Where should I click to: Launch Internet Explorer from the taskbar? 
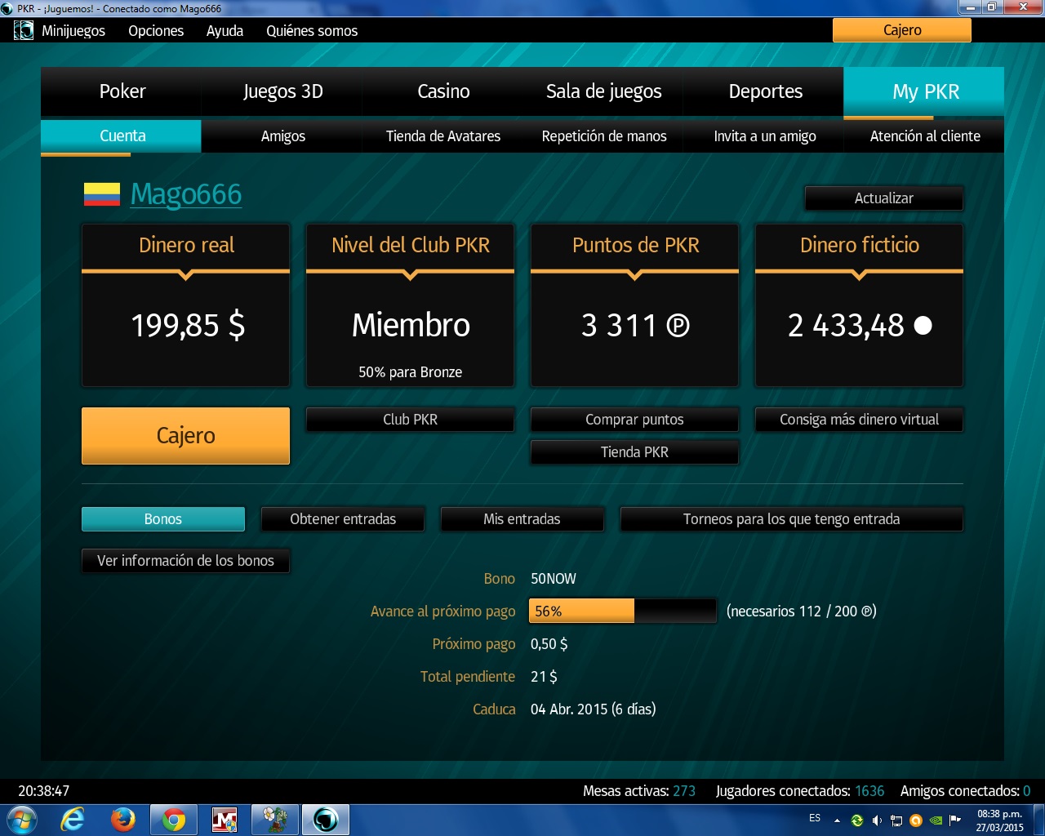point(73,820)
